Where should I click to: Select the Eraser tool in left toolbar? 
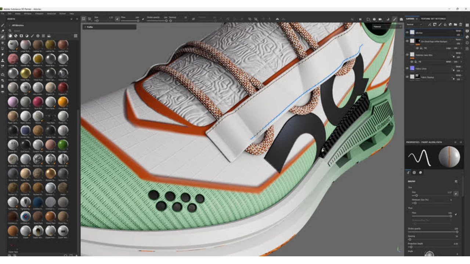click(3, 32)
